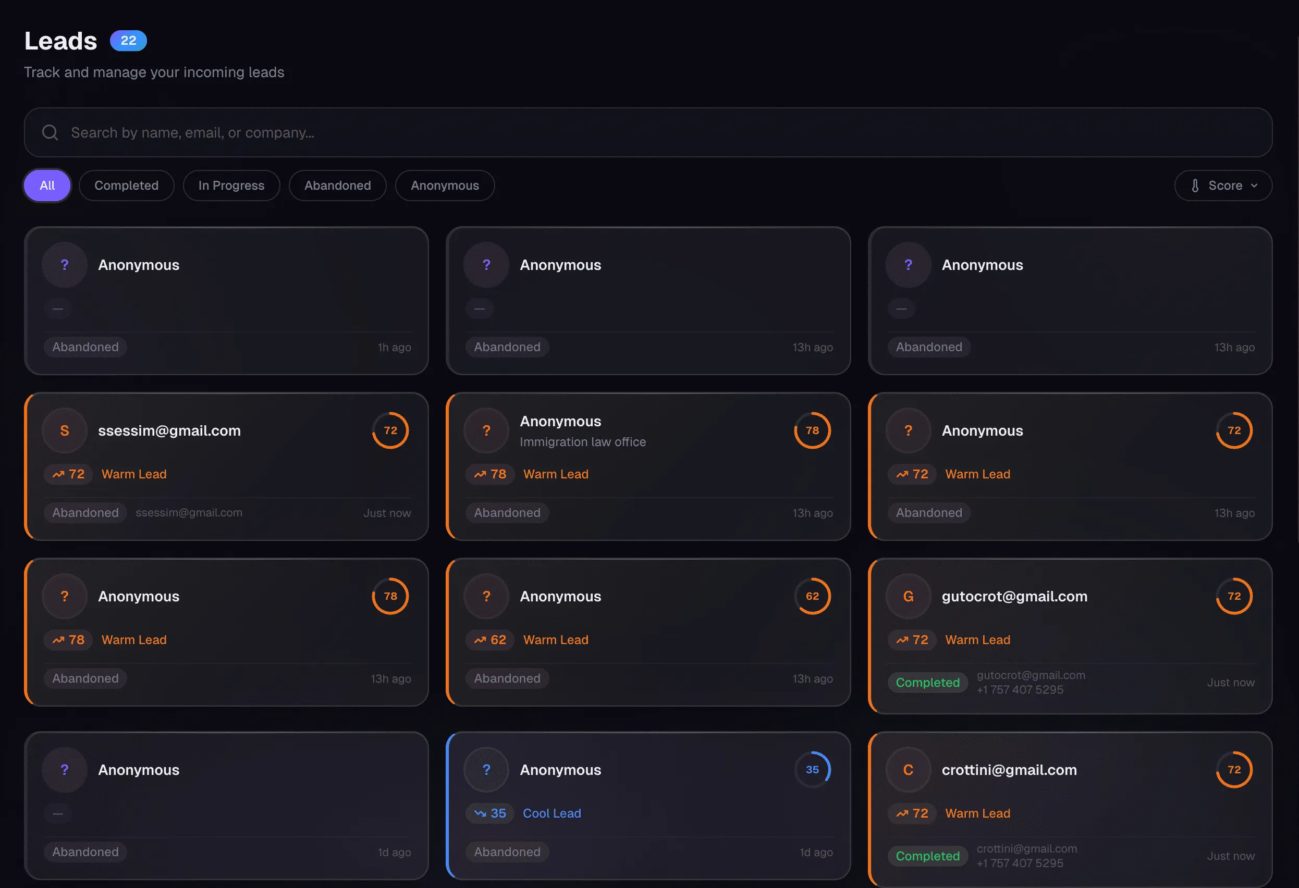Click the downward trend icon beside the 35 Cool Lead
The image size is (1299, 888).
coord(479,813)
